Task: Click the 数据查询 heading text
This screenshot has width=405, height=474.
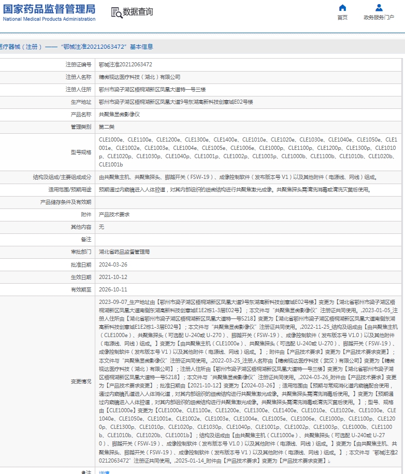Action: (138, 12)
